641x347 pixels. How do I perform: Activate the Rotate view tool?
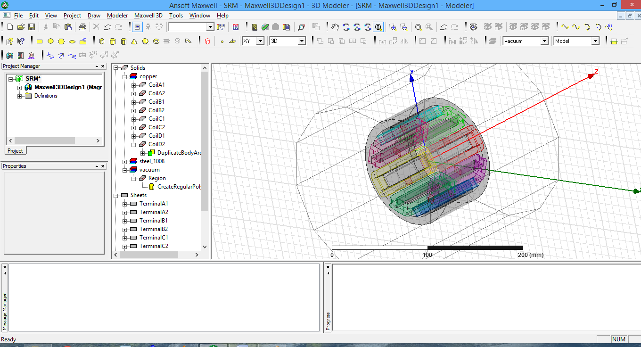(x=346, y=27)
